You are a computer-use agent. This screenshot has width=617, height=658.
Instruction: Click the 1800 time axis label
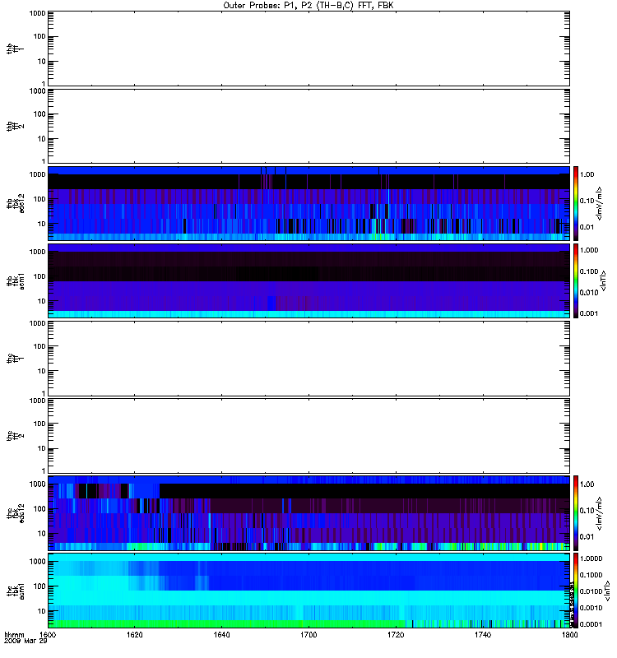569,635
